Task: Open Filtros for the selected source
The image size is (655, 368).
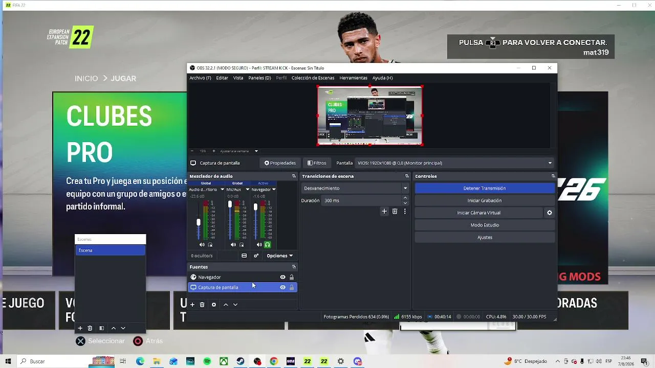Action: tap(317, 163)
